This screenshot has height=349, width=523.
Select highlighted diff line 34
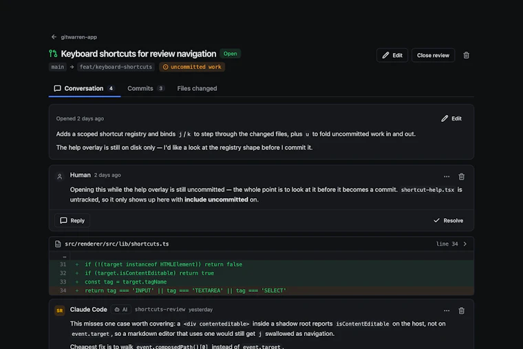click(x=261, y=290)
